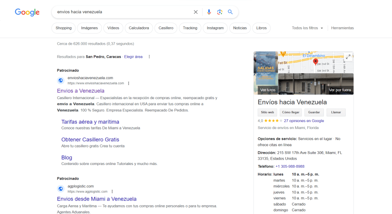392x214 pixels.
Task: Open the three-dot menu beside Elegir área
Action: pyautogui.click(x=149, y=57)
